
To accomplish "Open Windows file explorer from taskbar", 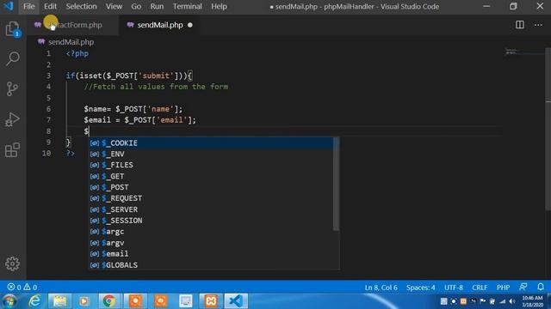I will (x=59, y=301).
